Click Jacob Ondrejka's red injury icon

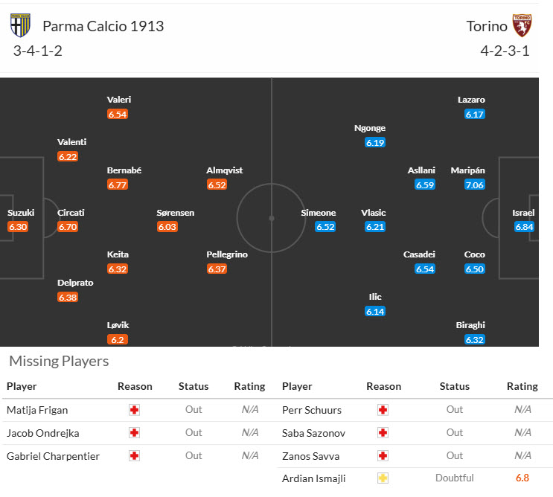(135, 433)
